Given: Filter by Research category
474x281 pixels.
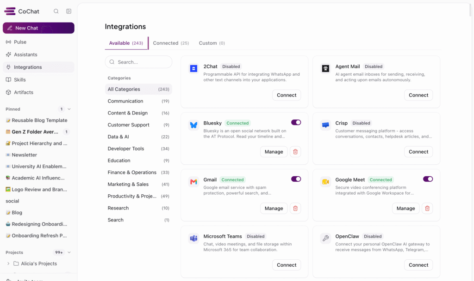Looking at the screenshot, I should 138,208.
